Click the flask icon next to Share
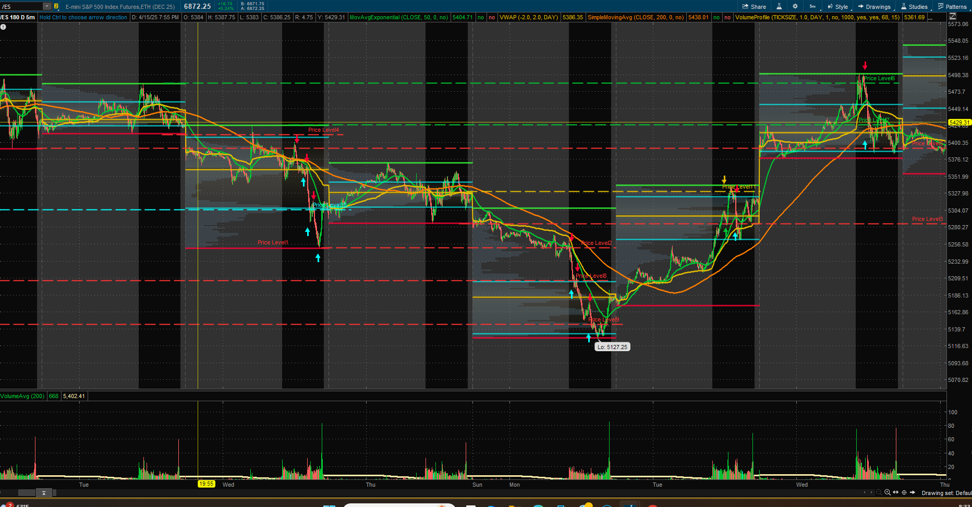The height and width of the screenshot is (507, 972). click(x=779, y=7)
